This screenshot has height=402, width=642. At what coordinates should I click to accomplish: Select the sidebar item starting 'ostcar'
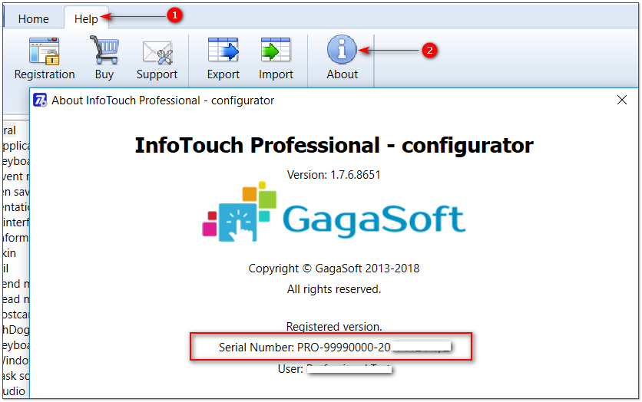(15, 315)
